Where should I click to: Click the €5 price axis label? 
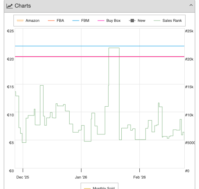click(11, 143)
